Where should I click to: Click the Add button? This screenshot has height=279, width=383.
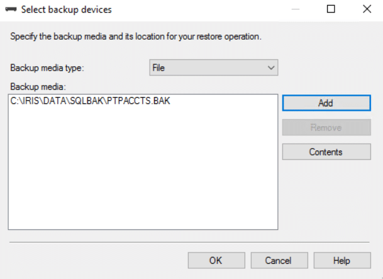pos(326,103)
